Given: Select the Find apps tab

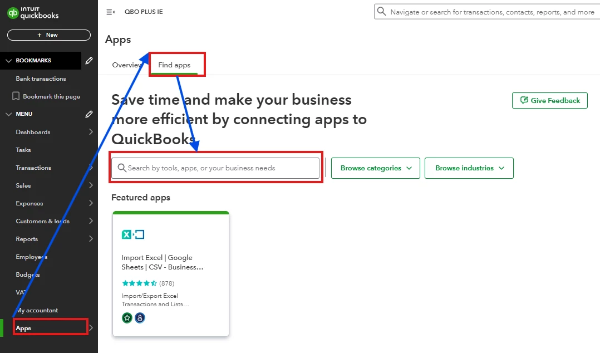Looking at the screenshot, I should point(175,65).
